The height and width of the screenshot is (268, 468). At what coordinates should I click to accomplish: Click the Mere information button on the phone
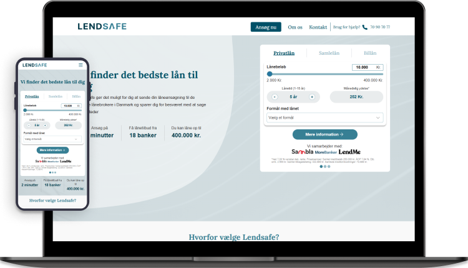click(x=52, y=150)
